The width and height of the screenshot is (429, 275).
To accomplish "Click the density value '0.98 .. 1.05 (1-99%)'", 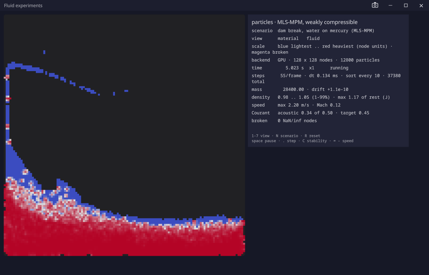I will click(x=304, y=97).
